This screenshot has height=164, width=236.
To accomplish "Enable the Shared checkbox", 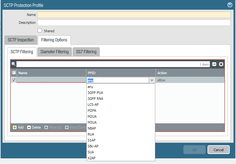I will point(40,31).
